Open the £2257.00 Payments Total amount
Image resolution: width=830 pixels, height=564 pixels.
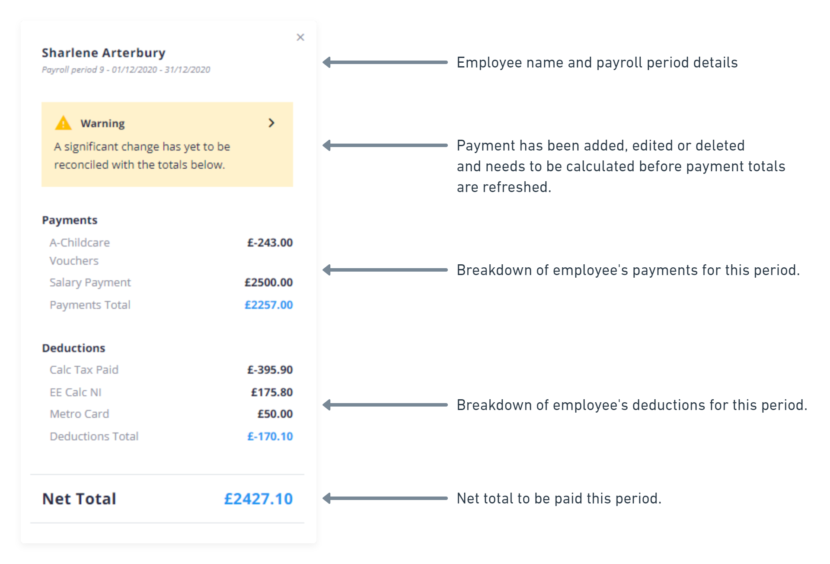coord(268,305)
